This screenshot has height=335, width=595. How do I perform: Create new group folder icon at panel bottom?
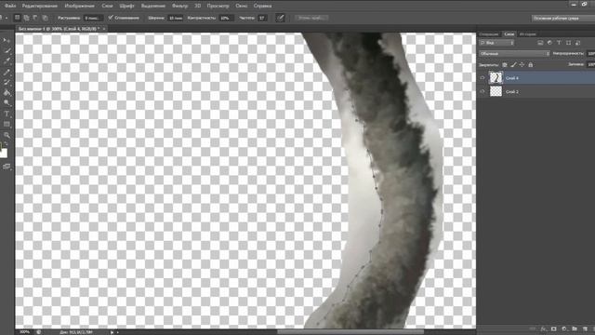575,328
